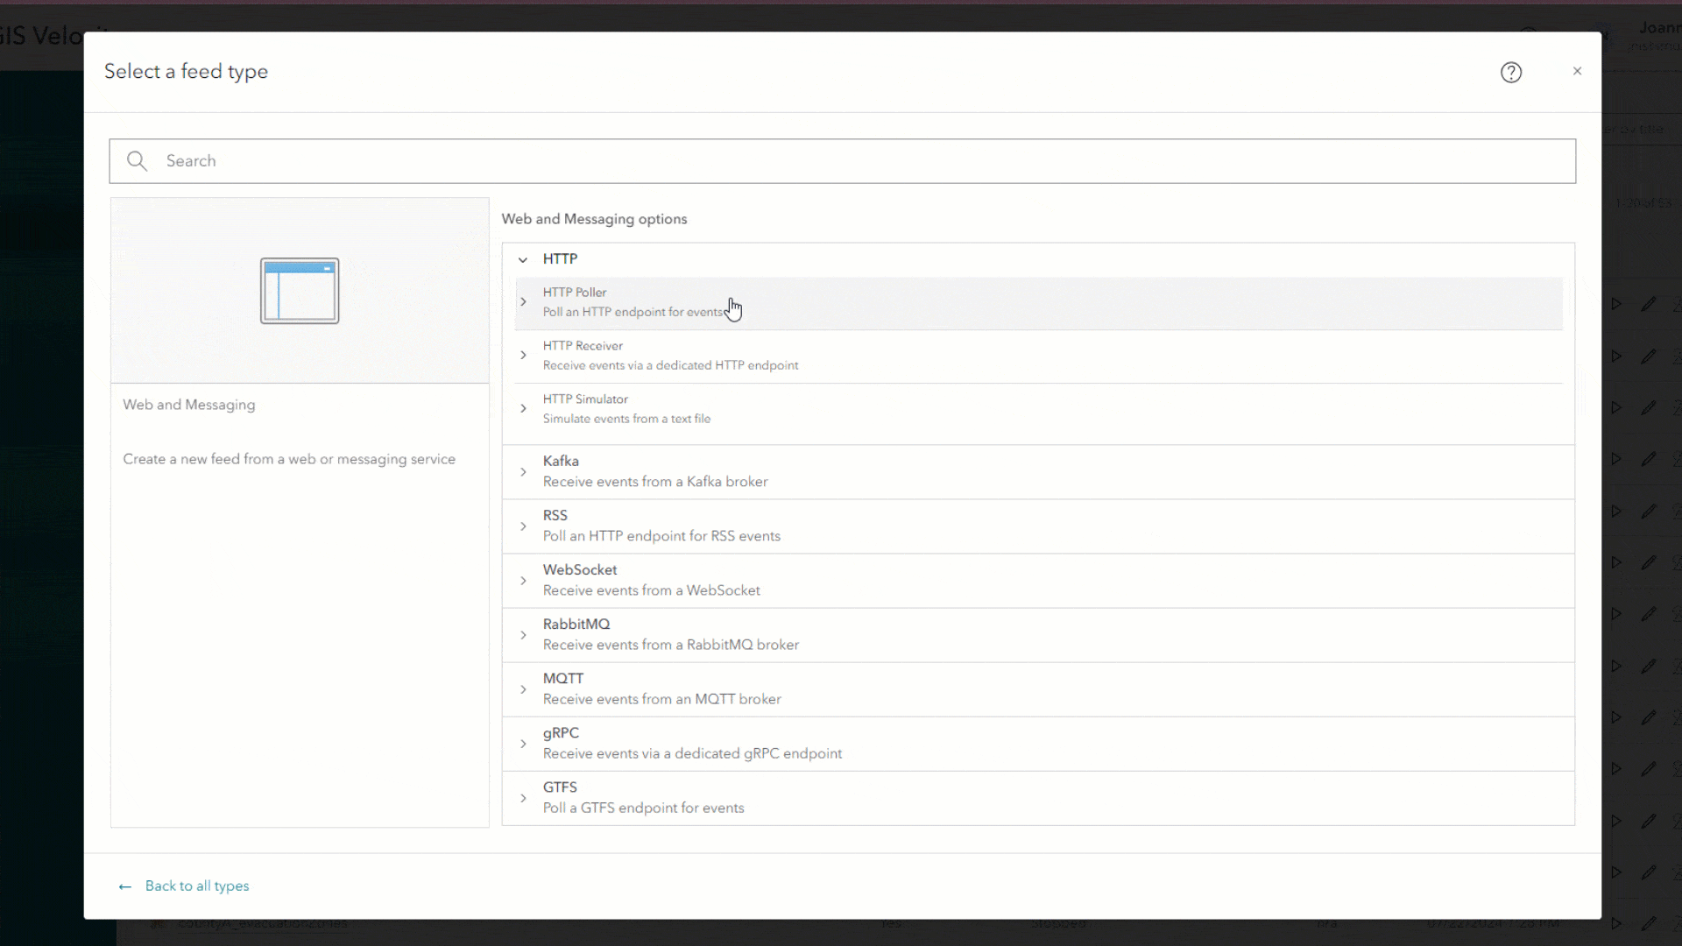Click the pencil icon to edit a feed

tap(1650, 304)
